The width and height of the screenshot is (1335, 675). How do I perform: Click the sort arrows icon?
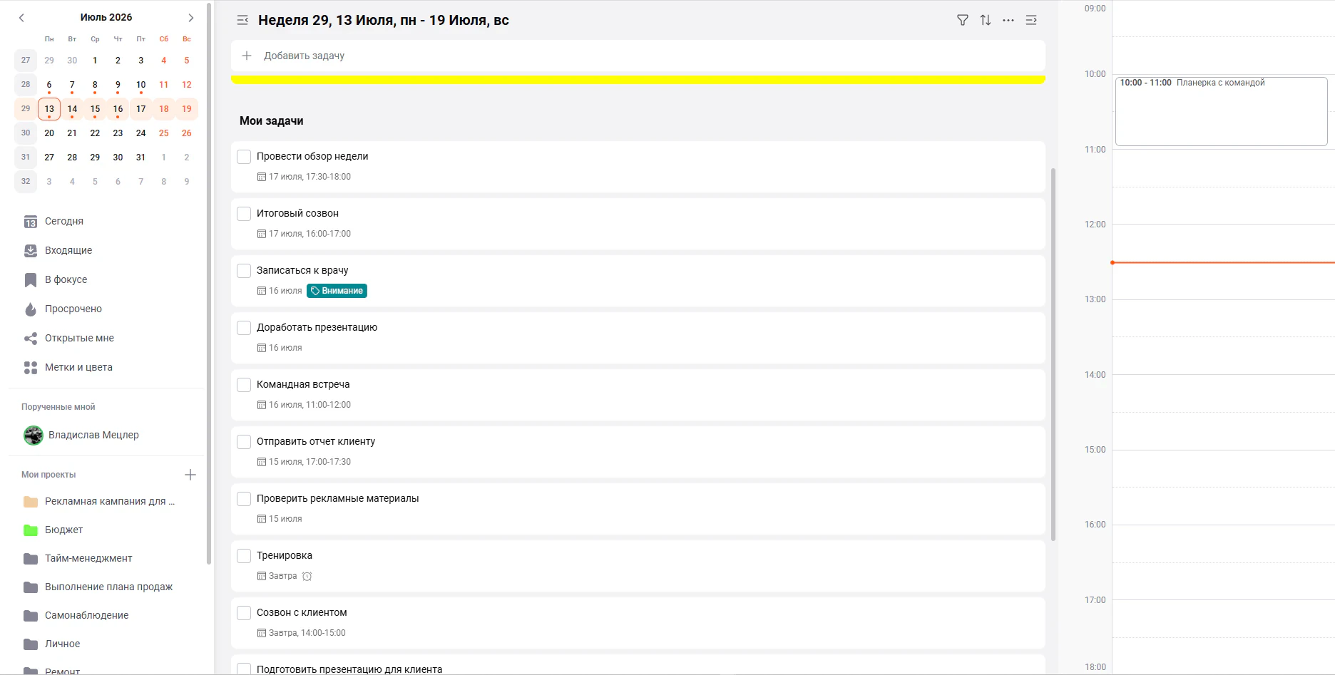click(985, 20)
